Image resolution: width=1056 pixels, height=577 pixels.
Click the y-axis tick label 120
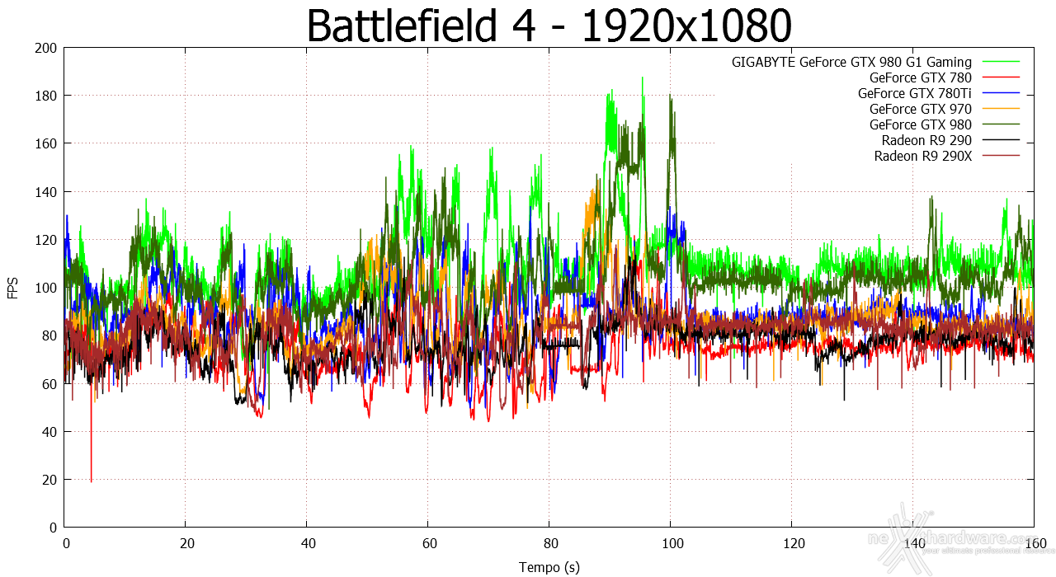(x=46, y=239)
